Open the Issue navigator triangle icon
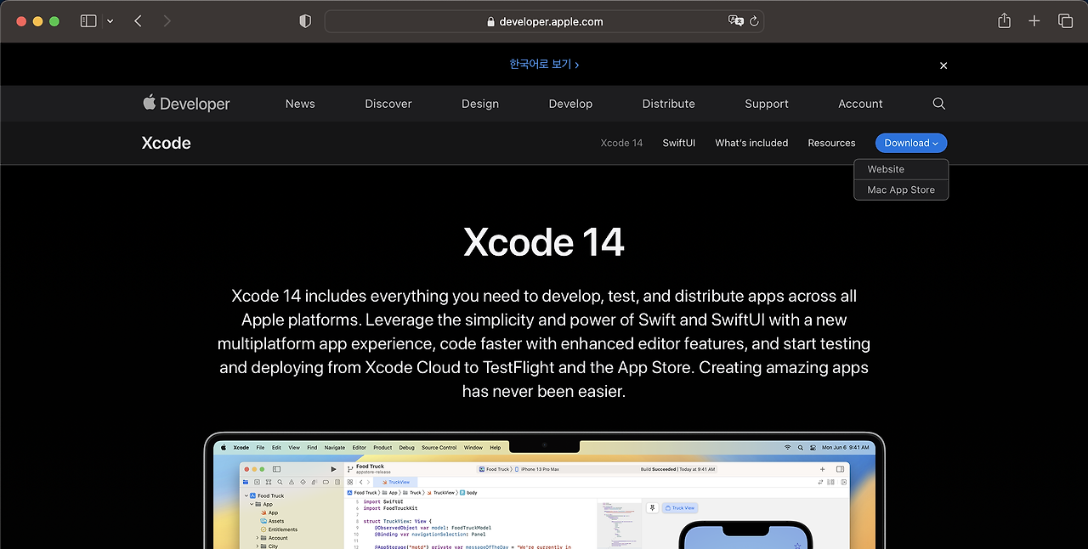Viewport: 1088px width, 549px height. click(292, 482)
